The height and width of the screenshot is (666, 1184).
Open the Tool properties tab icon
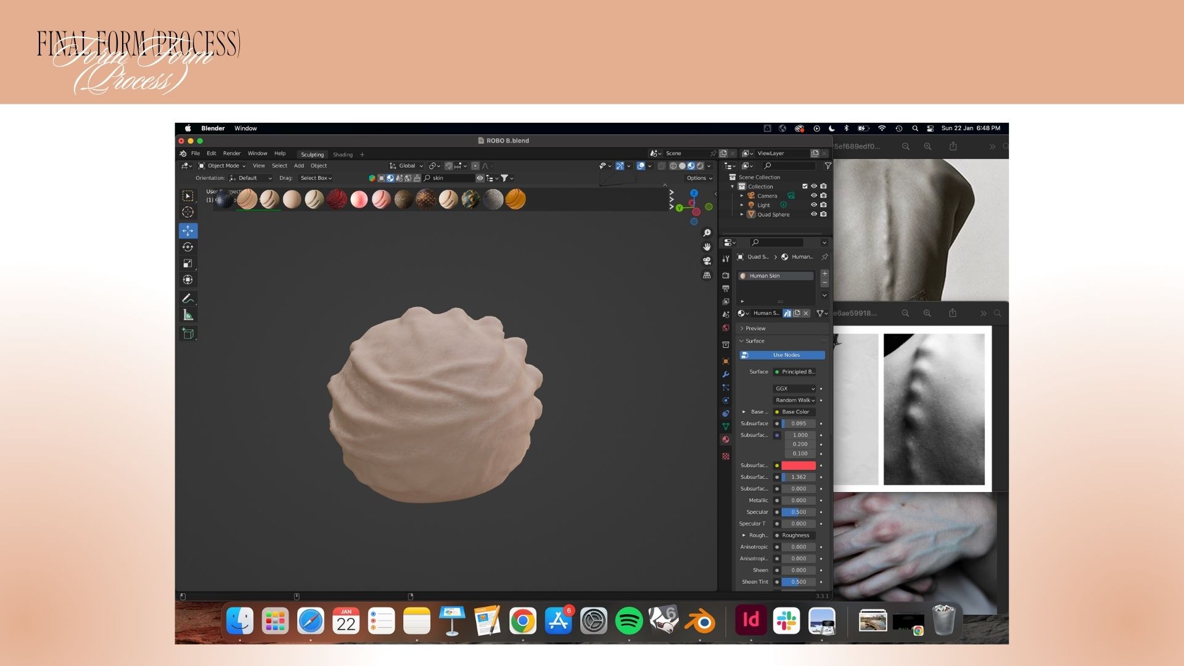click(726, 259)
